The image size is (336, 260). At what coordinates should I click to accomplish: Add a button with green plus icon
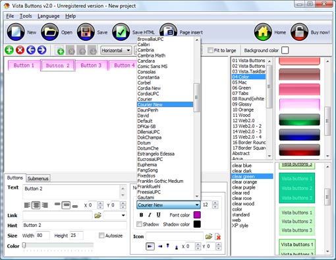coord(9,50)
